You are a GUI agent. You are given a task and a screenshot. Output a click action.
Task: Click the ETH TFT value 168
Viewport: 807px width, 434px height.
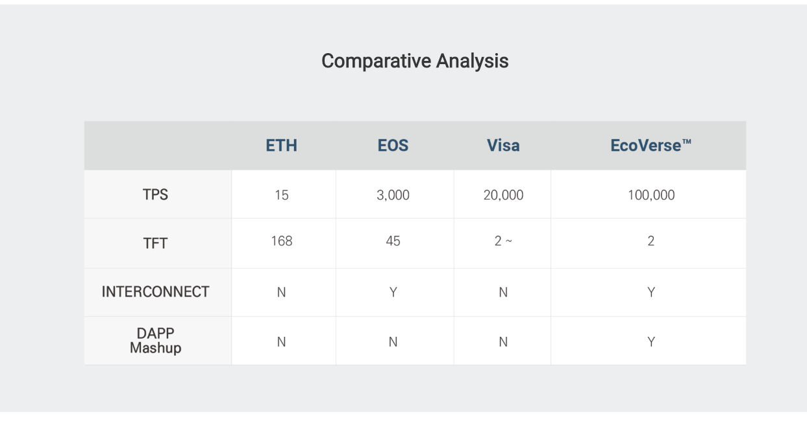click(282, 242)
